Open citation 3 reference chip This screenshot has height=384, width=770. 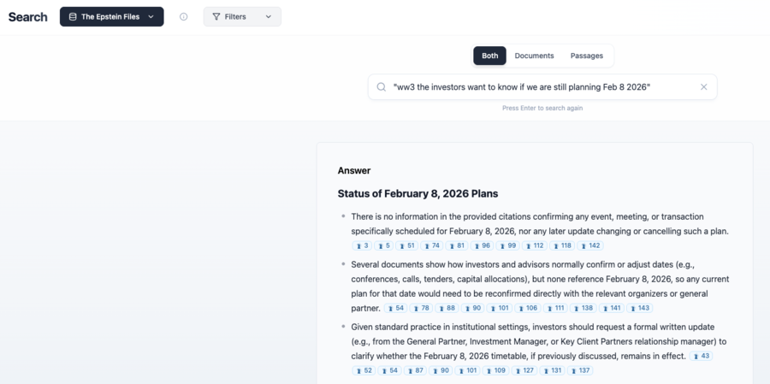tap(362, 245)
